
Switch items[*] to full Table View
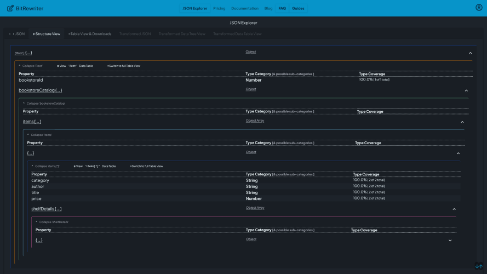coord(146,166)
